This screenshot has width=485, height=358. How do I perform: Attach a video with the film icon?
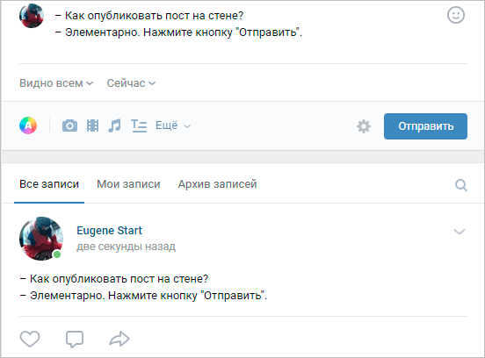pyautogui.click(x=92, y=125)
